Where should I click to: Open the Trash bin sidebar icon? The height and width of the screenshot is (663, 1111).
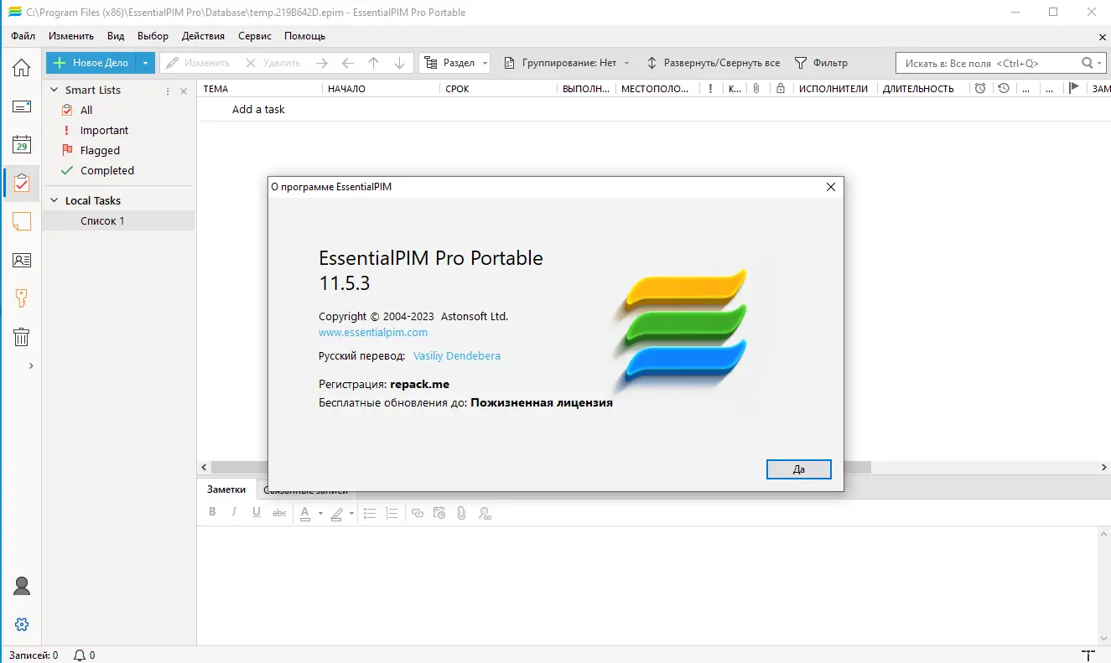coord(21,337)
